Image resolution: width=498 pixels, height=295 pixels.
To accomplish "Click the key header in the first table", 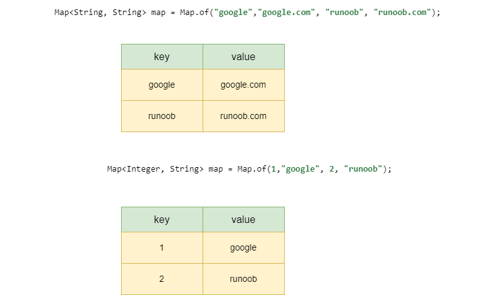I will pyautogui.click(x=162, y=56).
